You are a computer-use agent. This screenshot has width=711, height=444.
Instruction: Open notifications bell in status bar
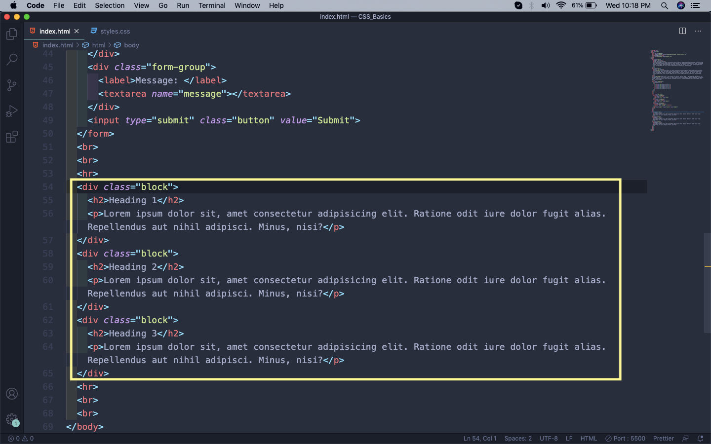pos(700,438)
